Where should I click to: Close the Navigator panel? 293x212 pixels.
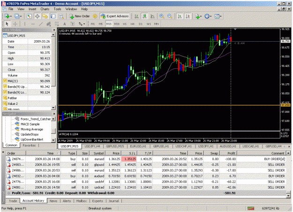[x=54, y=114]
